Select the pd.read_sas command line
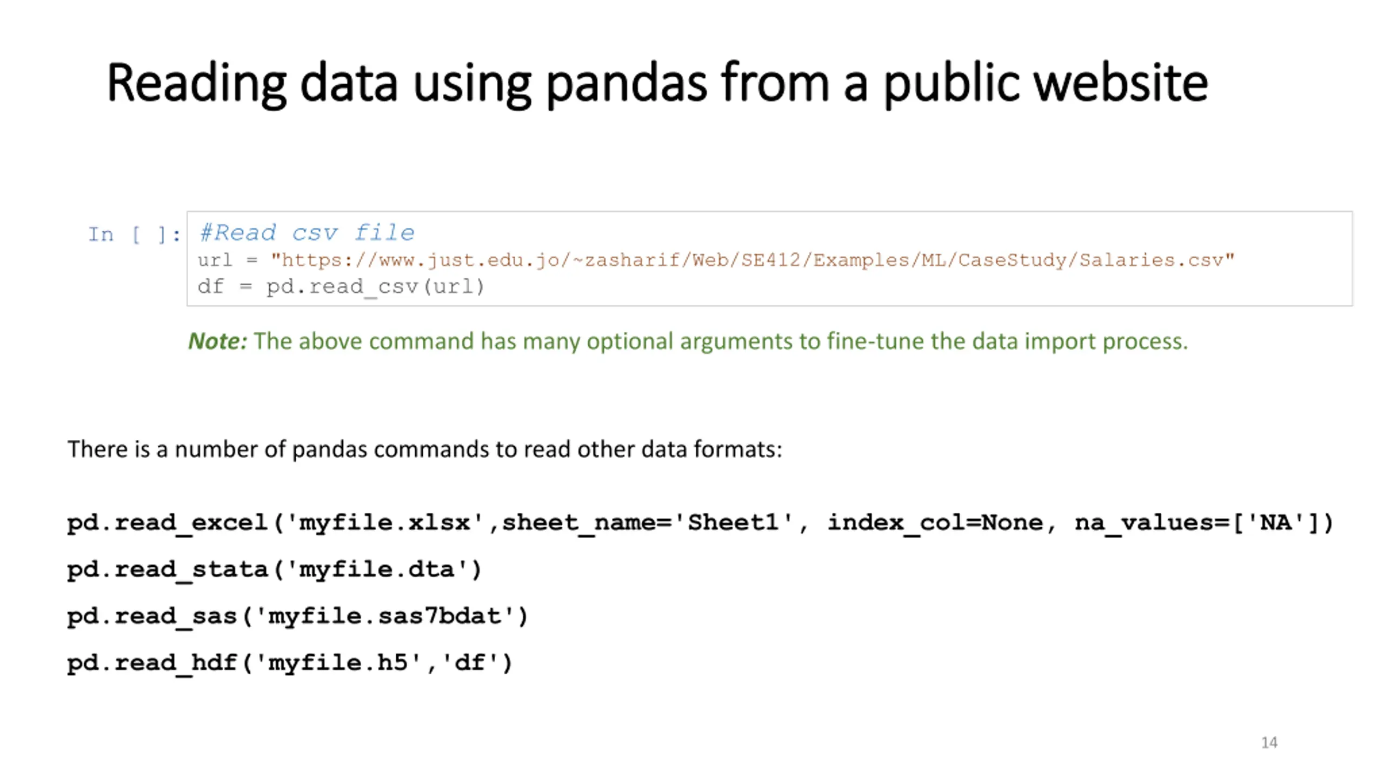1384x778 pixels. pyautogui.click(x=297, y=616)
